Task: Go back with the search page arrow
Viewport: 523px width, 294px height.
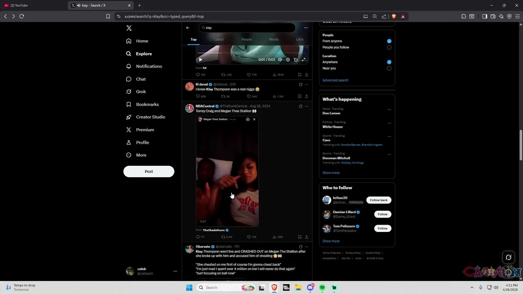Action: coord(188,28)
